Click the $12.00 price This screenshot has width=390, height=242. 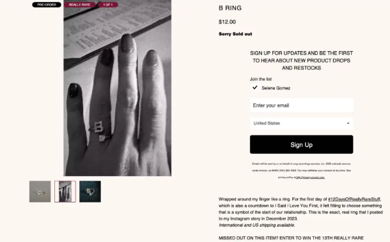tap(227, 22)
